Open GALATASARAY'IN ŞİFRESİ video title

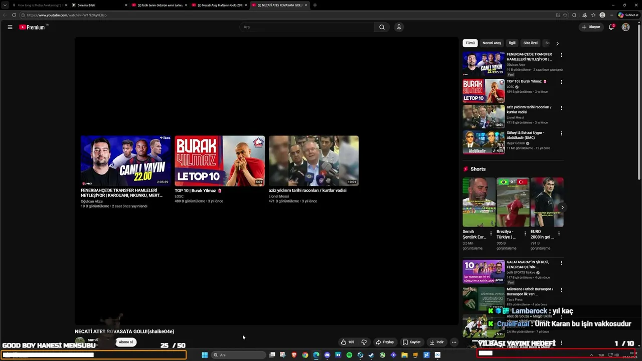coord(528,265)
